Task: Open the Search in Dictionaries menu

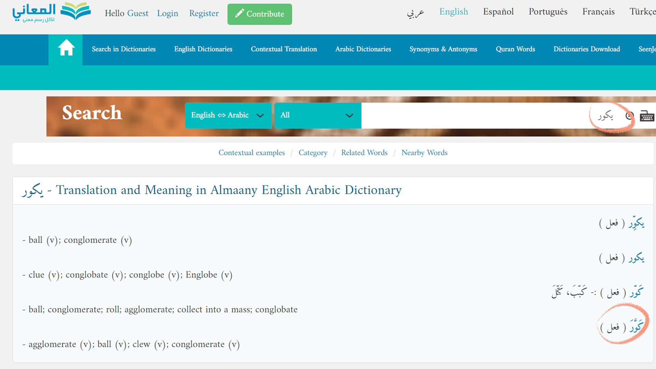Action: coord(124,49)
